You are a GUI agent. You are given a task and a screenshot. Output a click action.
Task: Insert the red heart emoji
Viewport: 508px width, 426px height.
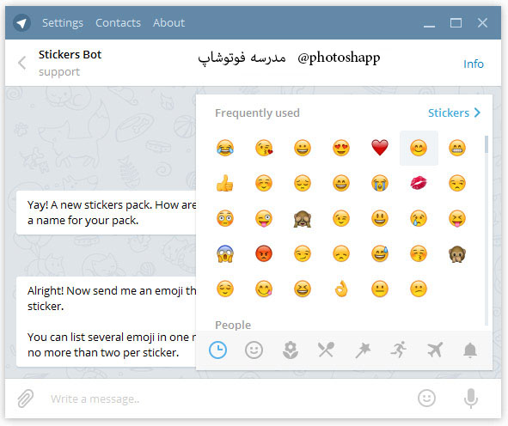380,148
